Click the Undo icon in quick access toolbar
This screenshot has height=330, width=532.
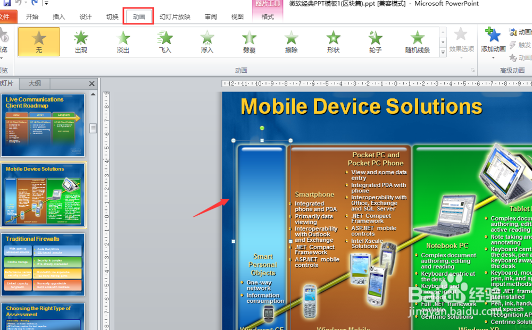(19, 3)
